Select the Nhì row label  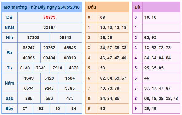point(10,38)
